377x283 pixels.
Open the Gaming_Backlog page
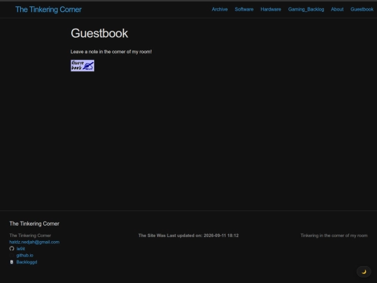tap(306, 9)
